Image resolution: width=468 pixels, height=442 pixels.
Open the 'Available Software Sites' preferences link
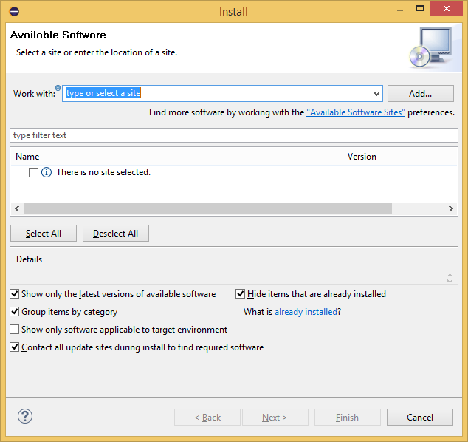point(356,112)
